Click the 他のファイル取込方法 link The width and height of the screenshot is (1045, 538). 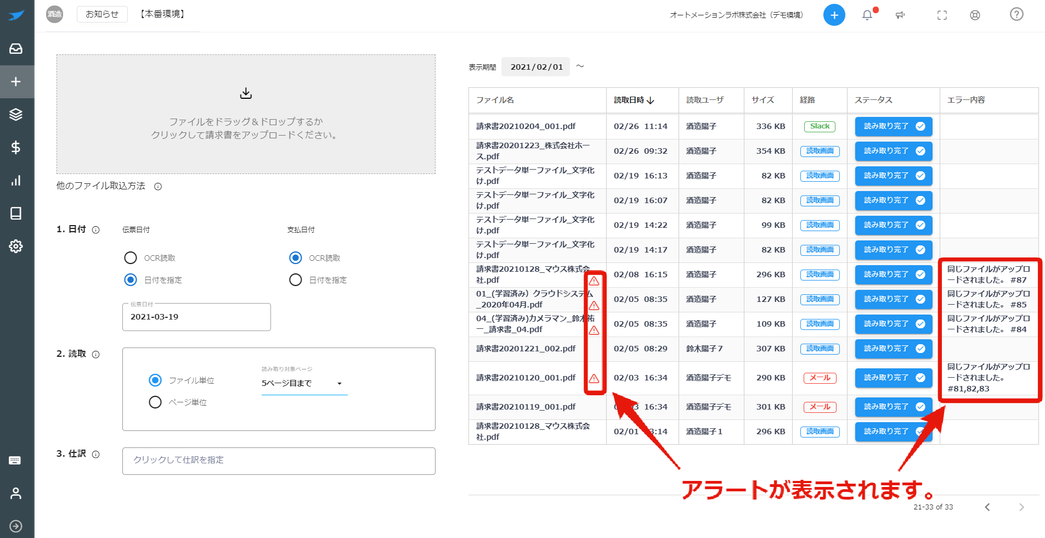click(101, 186)
